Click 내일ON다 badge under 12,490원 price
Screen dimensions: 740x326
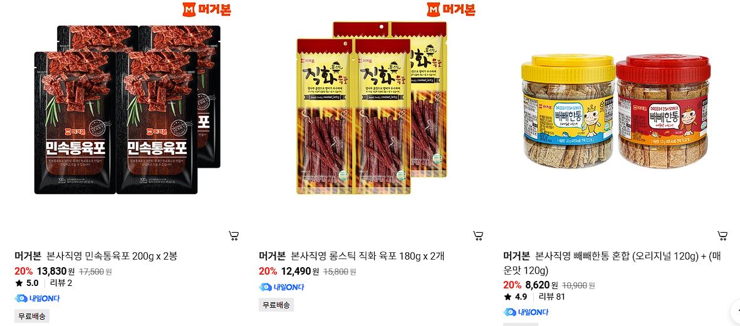[x=282, y=287]
